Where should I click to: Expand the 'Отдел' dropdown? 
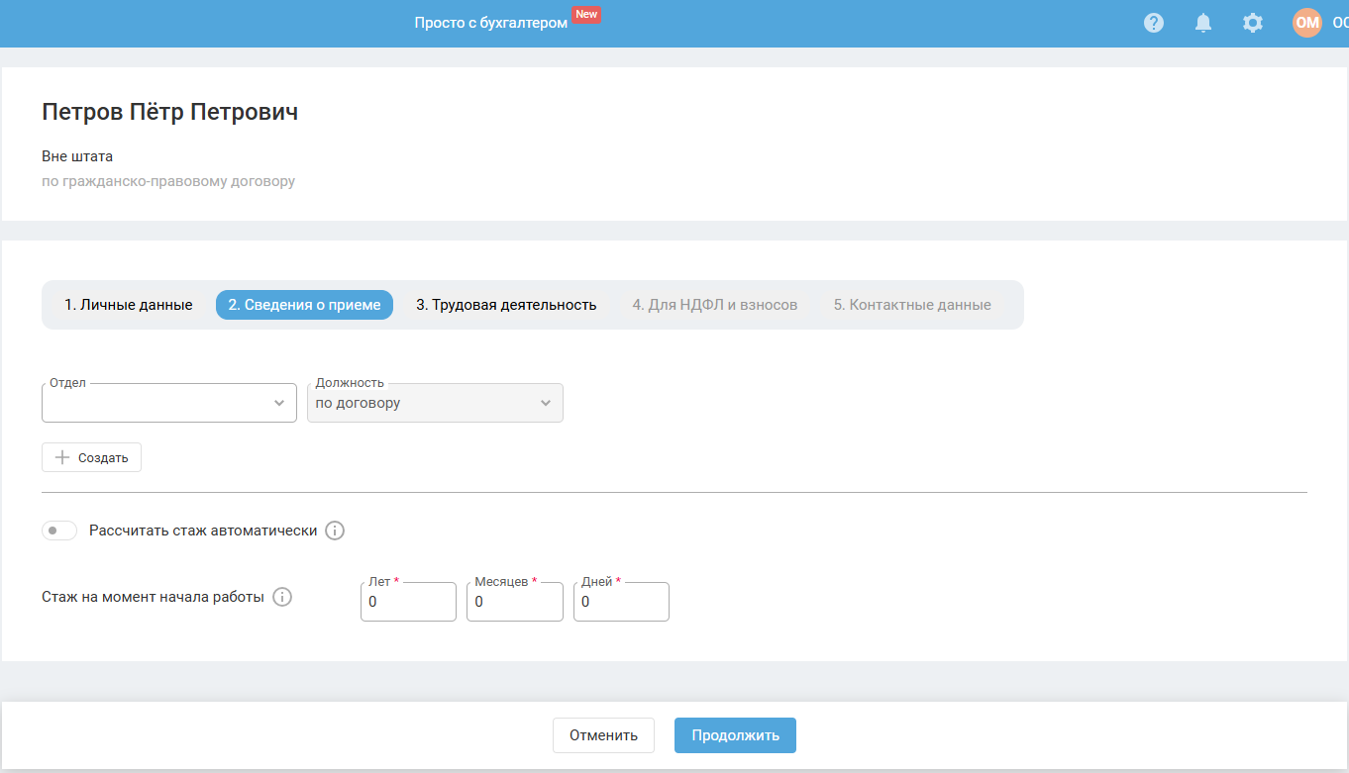click(x=169, y=403)
